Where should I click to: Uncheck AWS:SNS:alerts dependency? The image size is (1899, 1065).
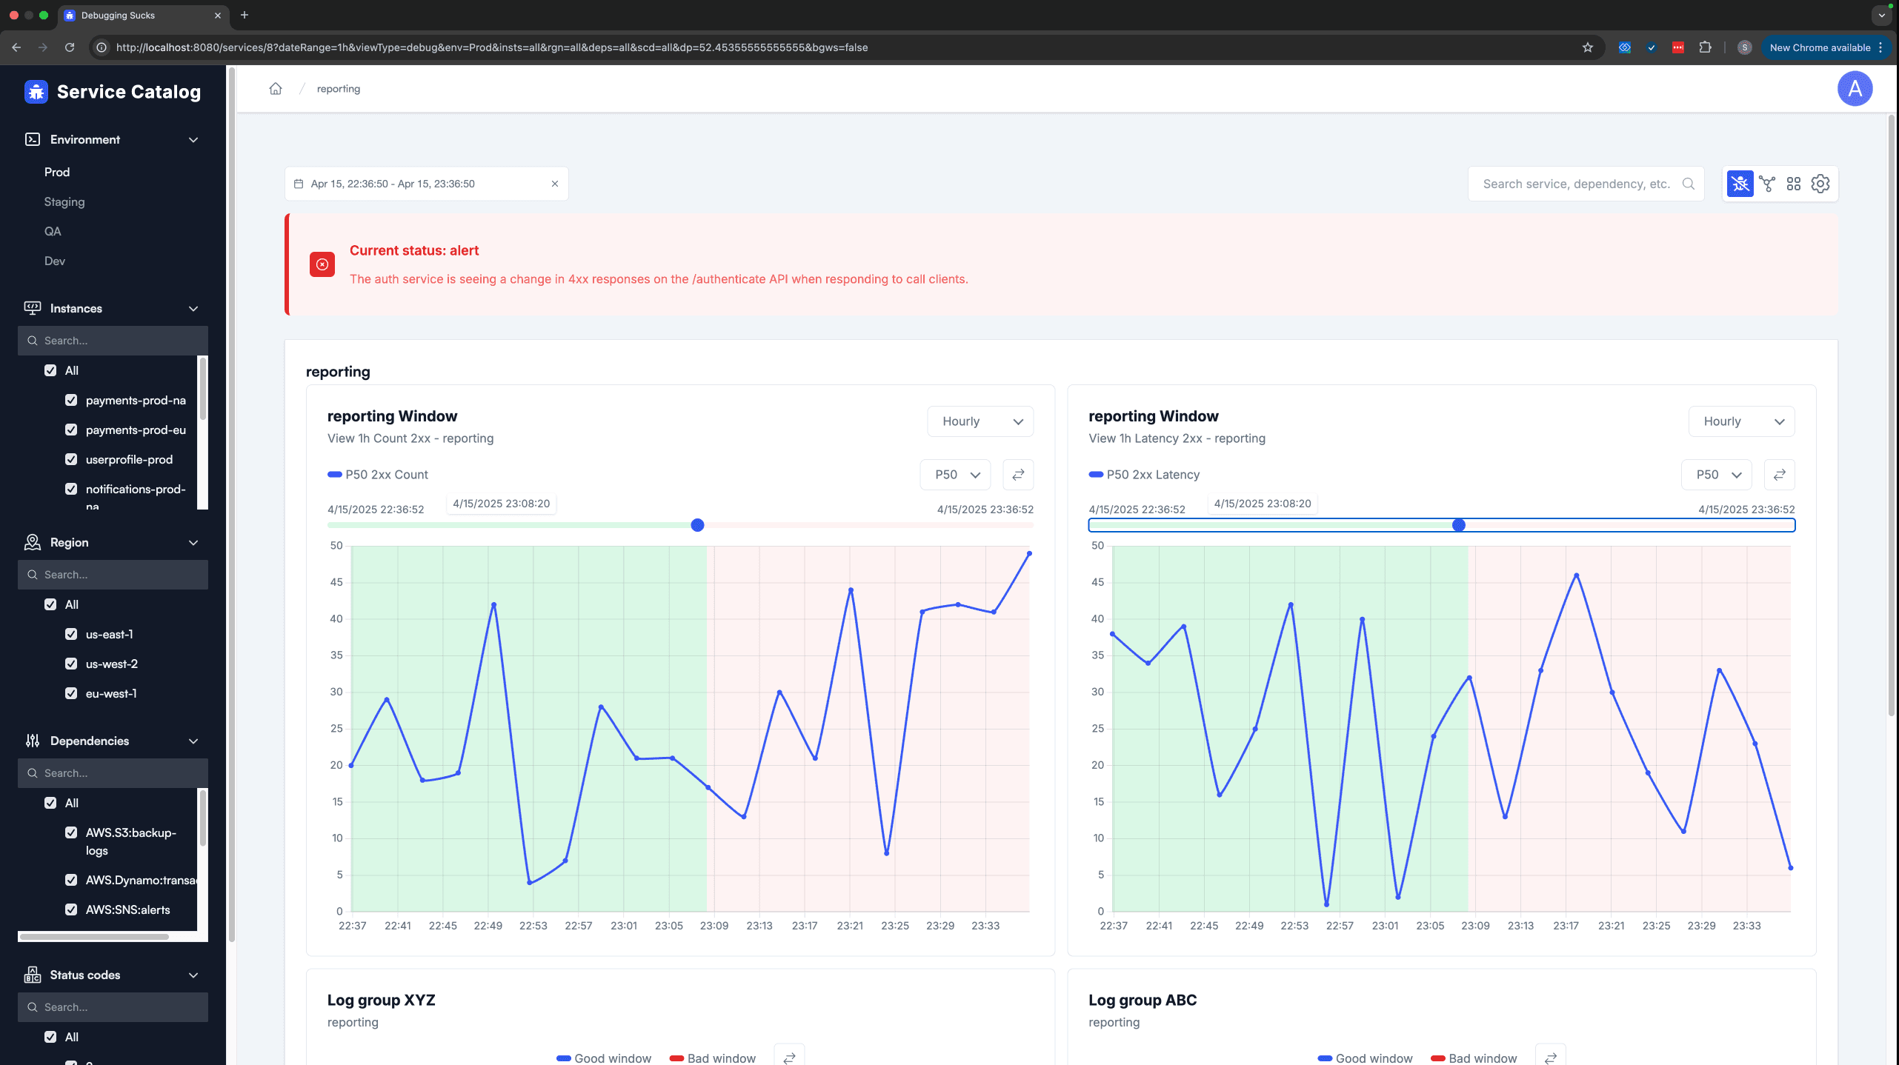[71, 909]
